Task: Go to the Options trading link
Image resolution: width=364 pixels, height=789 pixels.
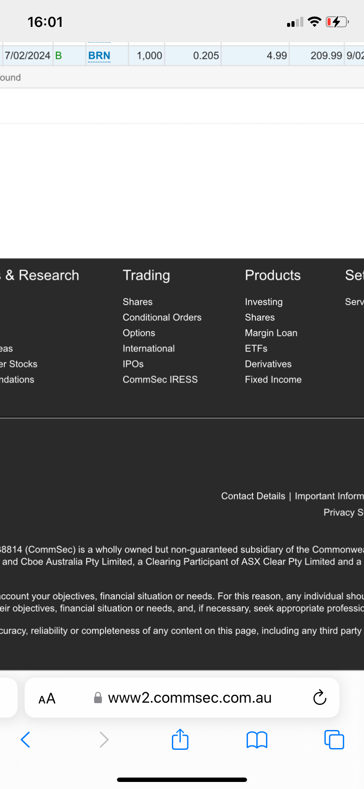Action: click(x=139, y=333)
